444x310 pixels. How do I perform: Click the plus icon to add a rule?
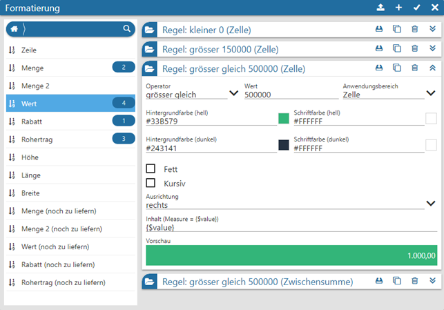(398, 8)
